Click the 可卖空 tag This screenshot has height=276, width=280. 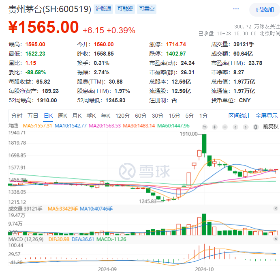[146, 9]
